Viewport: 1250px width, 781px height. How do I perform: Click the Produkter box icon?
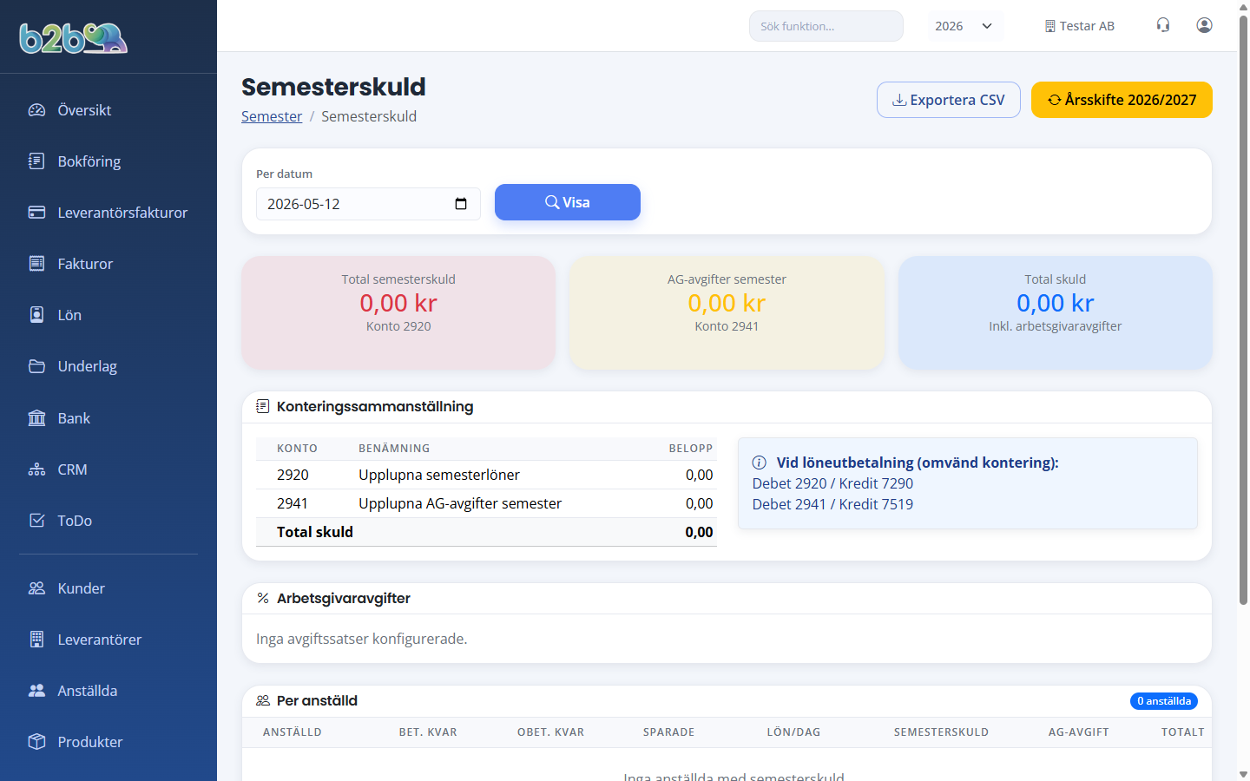tap(36, 742)
